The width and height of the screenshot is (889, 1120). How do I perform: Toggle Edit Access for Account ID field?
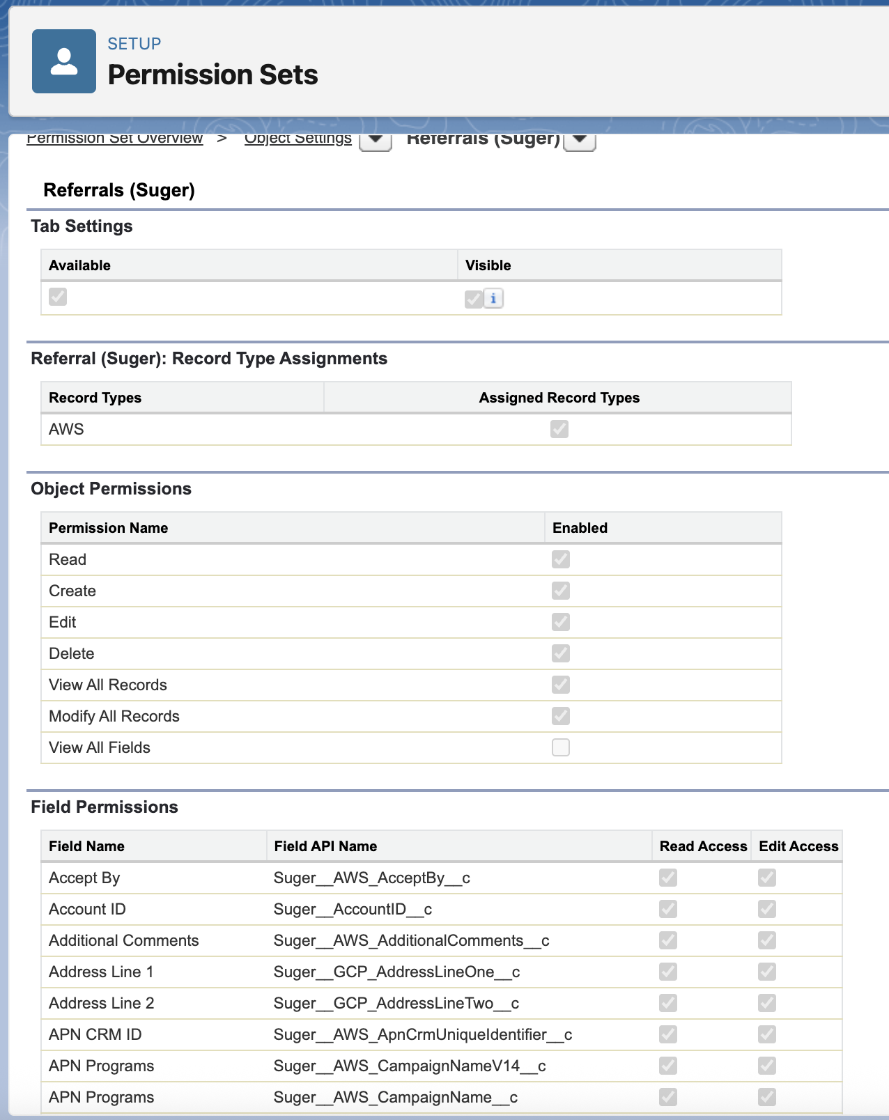click(767, 909)
